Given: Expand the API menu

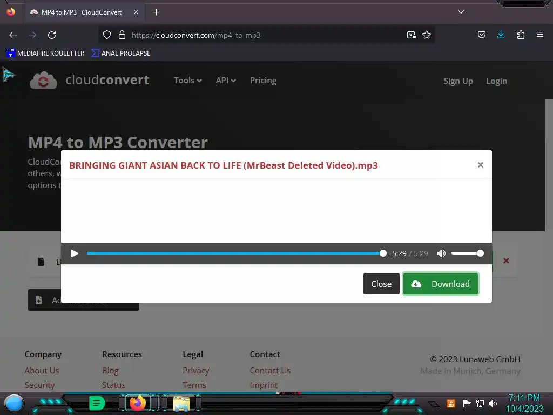Looking at the screenshot, I should tap(226, 81).
